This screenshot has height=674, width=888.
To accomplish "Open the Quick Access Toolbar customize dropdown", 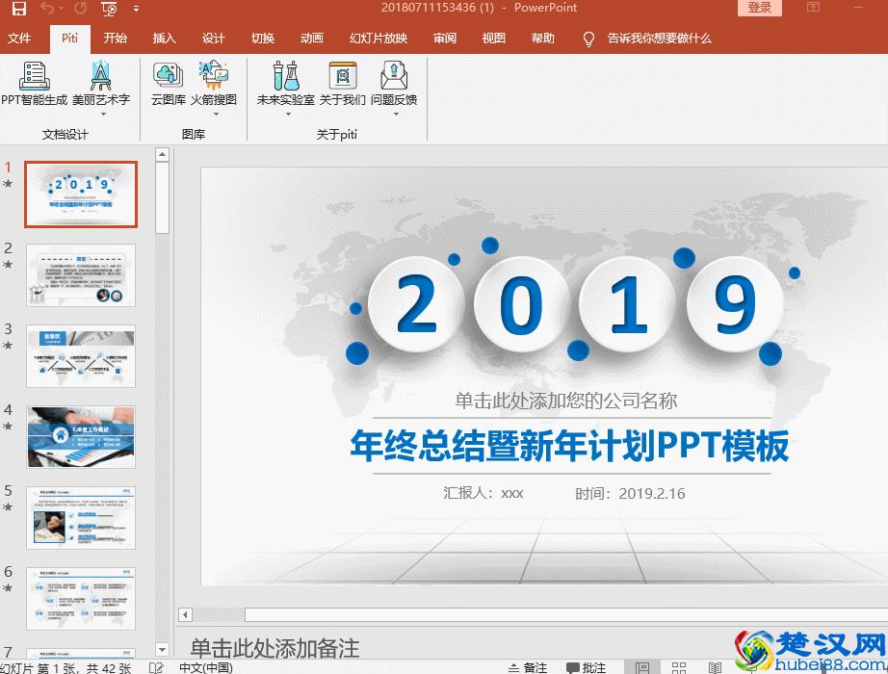I will [x=135, y=10].
